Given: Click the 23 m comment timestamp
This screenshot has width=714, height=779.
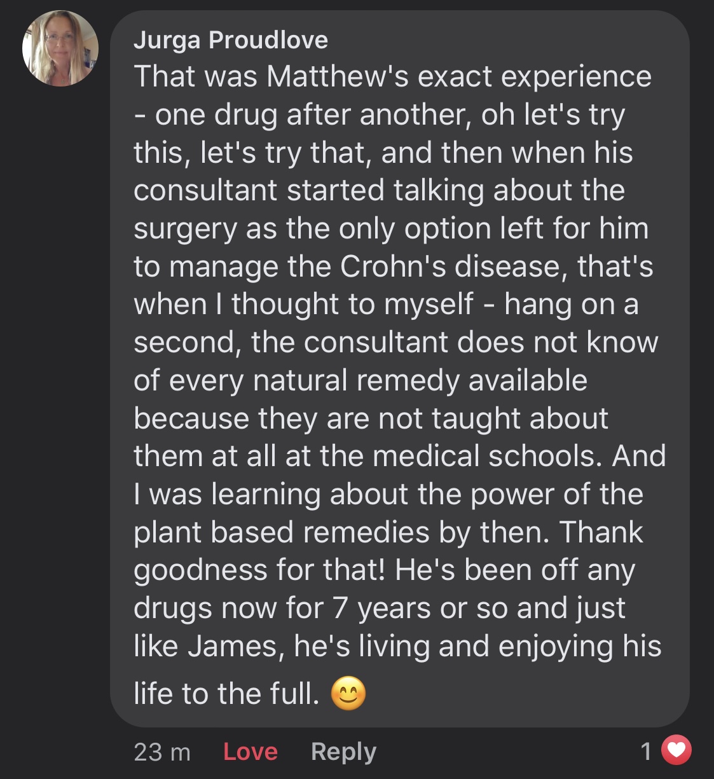Looking at the screenshot, I should pyautogui.click(x=162, y=752).
